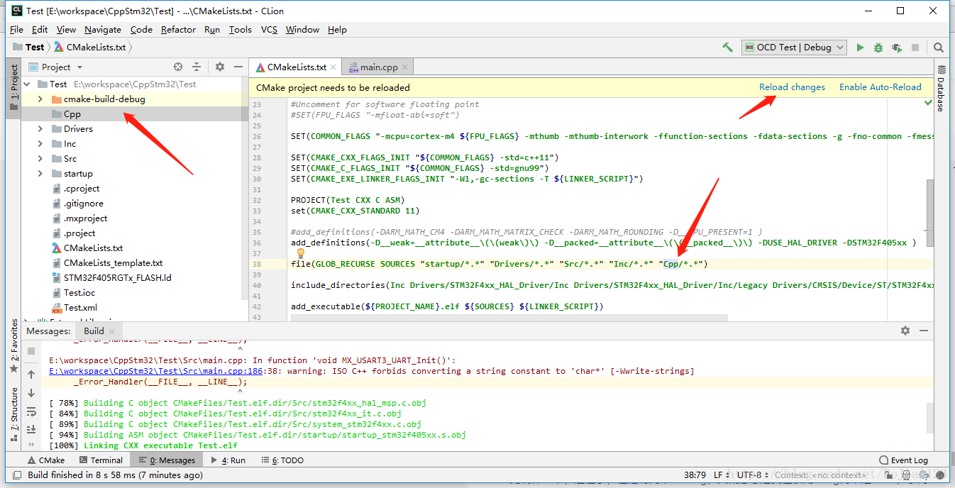Close the CMakeLists.txt editor tab
The height and width of the screenshot is (488, 955).
[333, 67]
